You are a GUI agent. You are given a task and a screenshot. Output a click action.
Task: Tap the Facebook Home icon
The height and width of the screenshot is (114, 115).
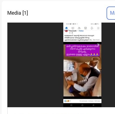click(66, 28)
